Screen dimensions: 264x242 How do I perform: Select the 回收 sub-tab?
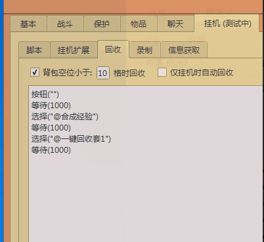tap(113, 50)
